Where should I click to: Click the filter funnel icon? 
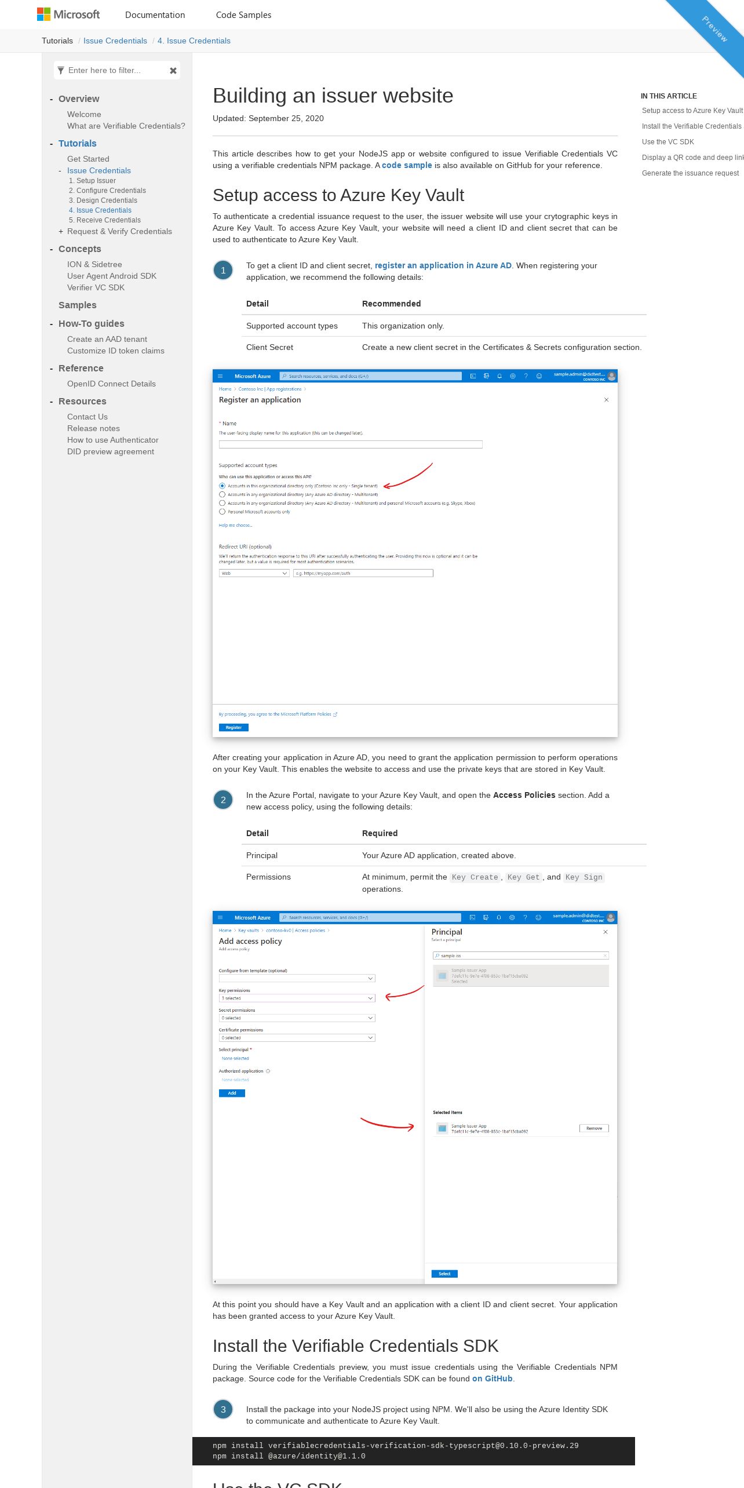coord(61,71)
